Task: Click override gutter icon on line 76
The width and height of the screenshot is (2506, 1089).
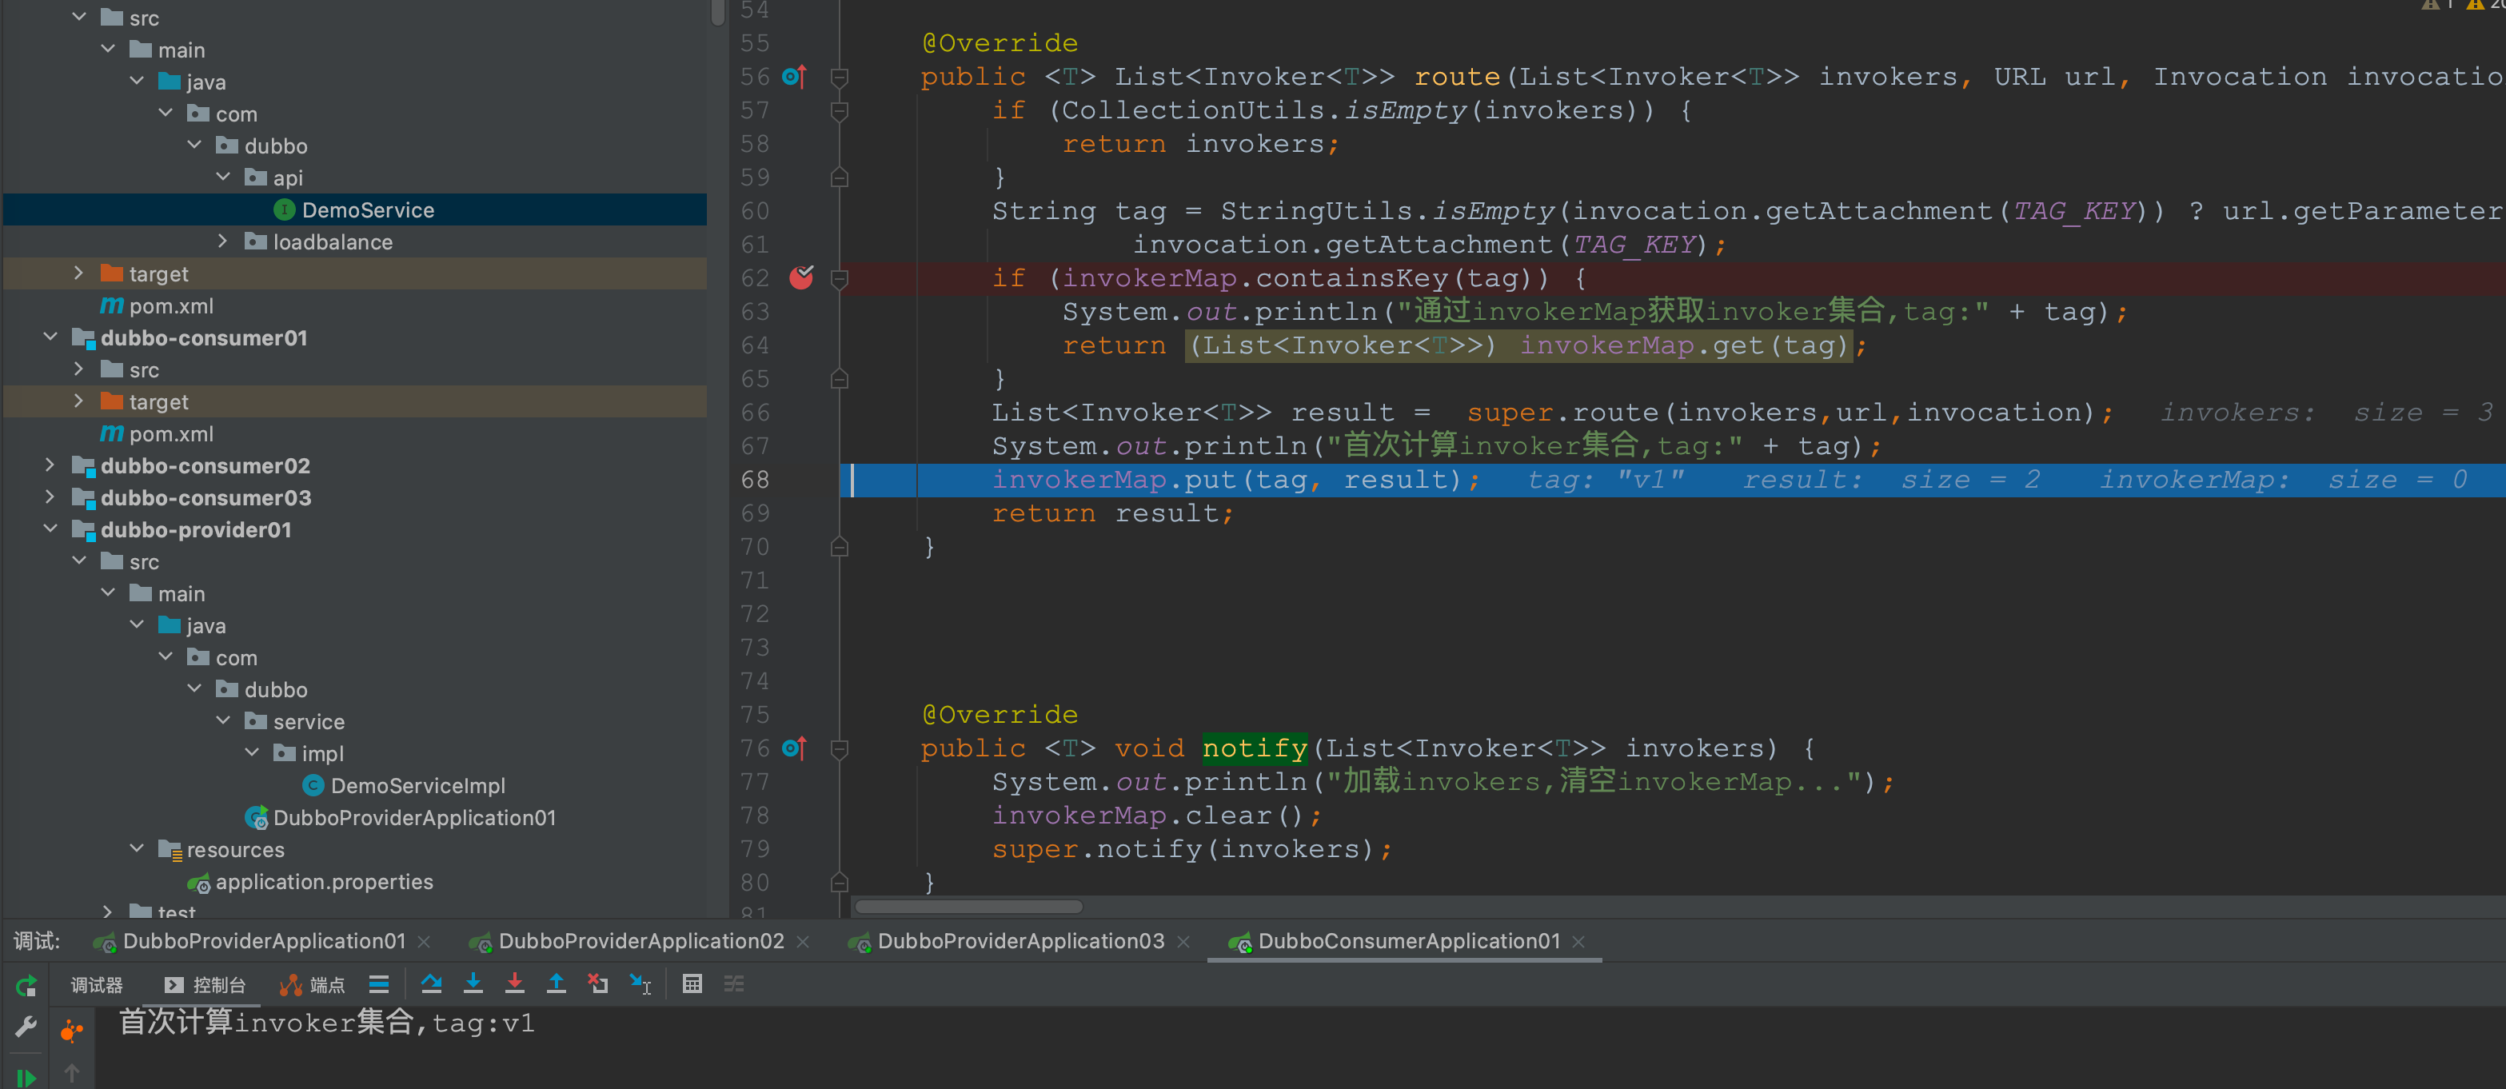Action: coord(795,748)
